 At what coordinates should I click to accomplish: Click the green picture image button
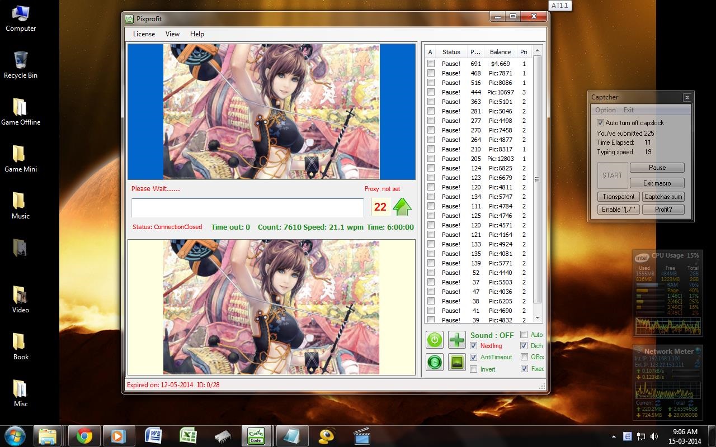pos(457,362)
